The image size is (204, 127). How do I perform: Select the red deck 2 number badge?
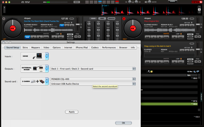[124, 19]
